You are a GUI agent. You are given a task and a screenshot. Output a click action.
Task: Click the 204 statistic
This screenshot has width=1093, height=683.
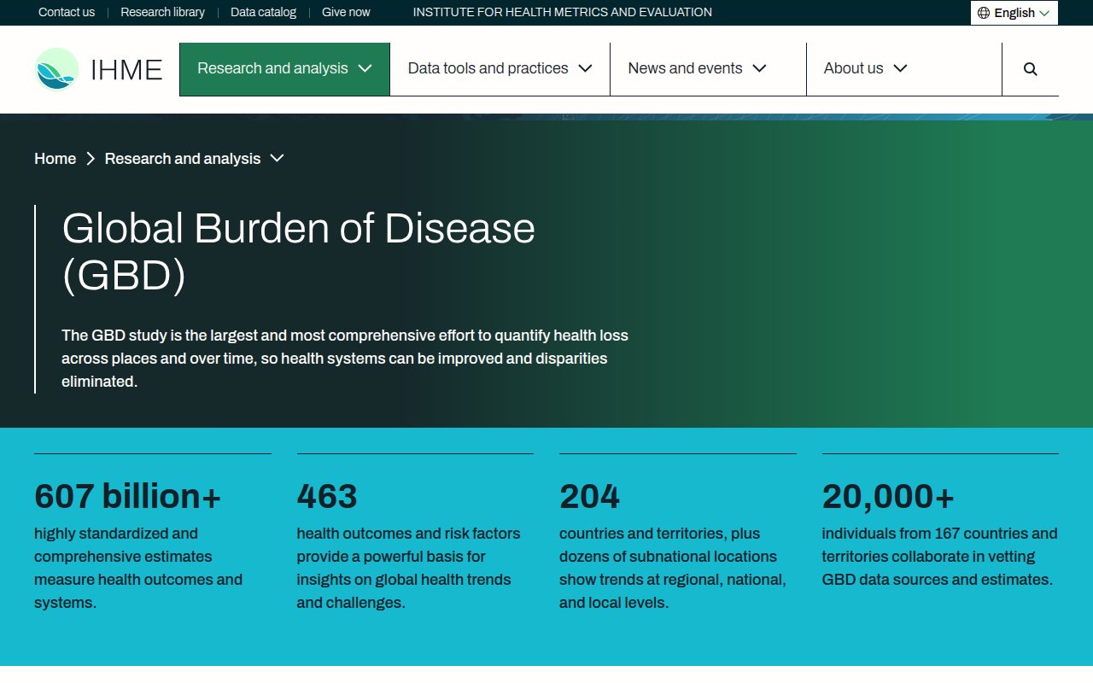pos(589,496)
